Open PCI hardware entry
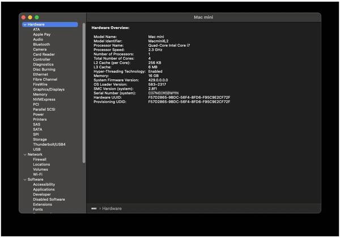 click(x=36, y=105)
